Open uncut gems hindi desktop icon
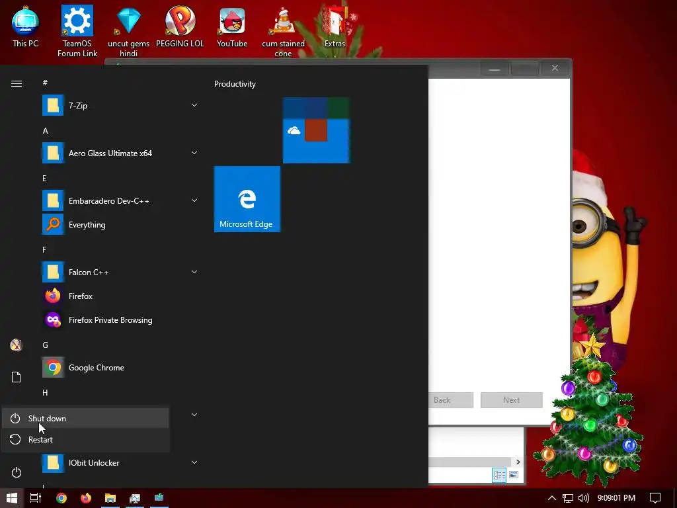 coord(128,31)
